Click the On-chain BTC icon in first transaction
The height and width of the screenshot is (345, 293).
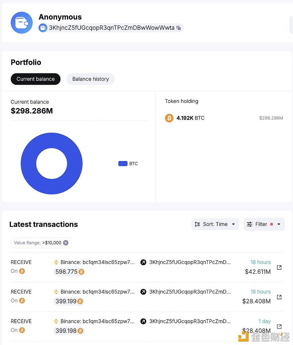22,271
